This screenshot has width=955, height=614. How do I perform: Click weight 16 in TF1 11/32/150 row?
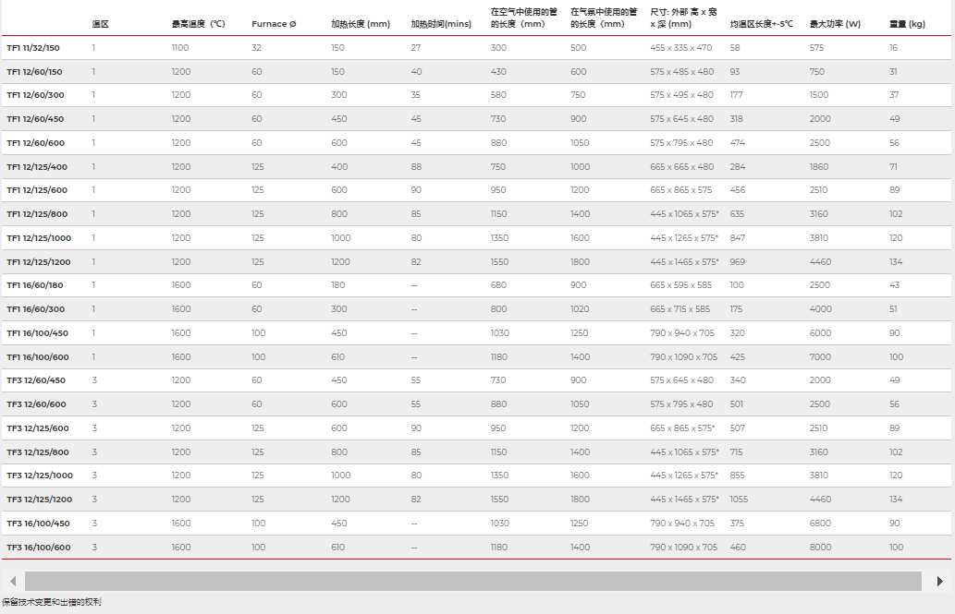(x=893, y=47)
